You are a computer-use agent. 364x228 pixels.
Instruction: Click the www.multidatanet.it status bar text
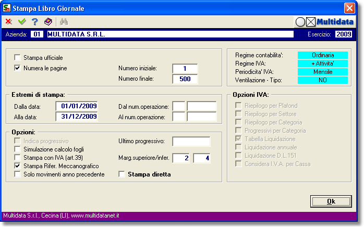95,216
